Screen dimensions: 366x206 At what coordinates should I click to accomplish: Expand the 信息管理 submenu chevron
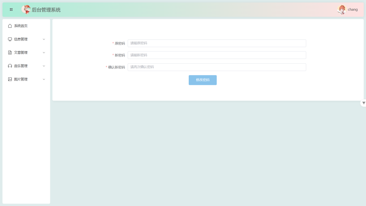coord(44,39)
